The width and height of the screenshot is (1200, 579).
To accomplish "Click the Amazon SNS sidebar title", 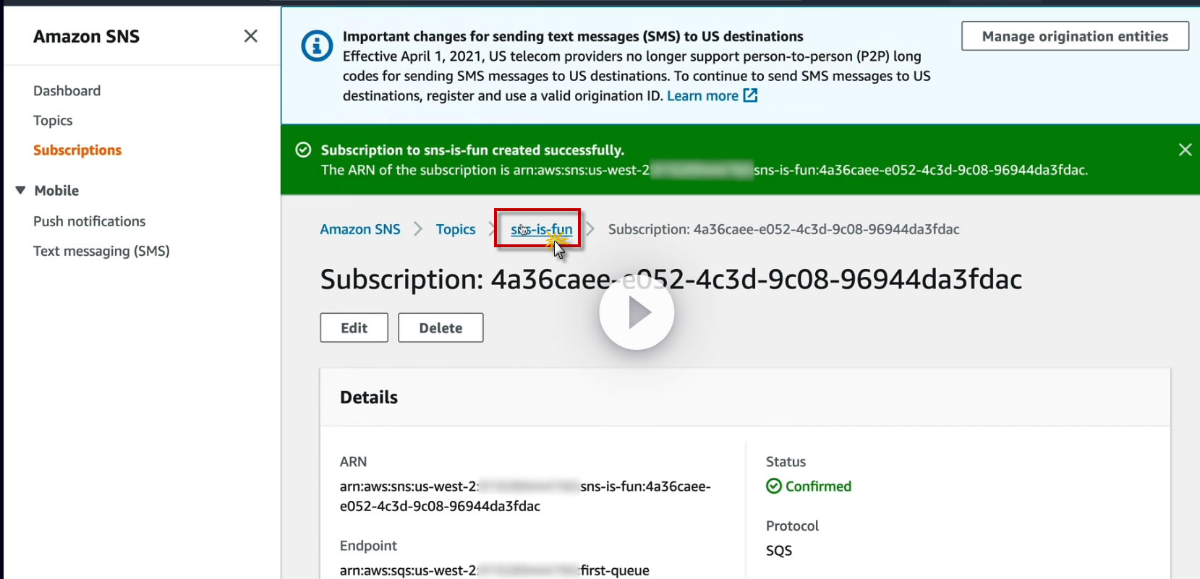I will click(x=87, y=36).
